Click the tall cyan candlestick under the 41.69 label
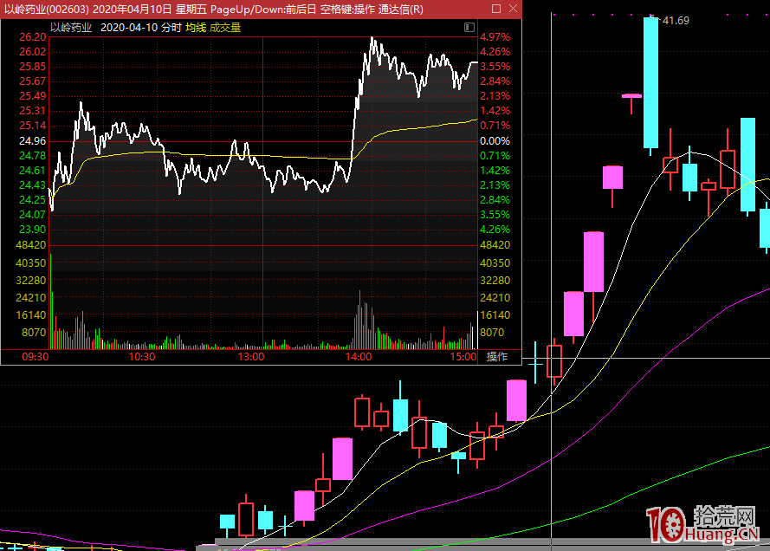Screen dimensions: 770x551 (x=650, y=82)
